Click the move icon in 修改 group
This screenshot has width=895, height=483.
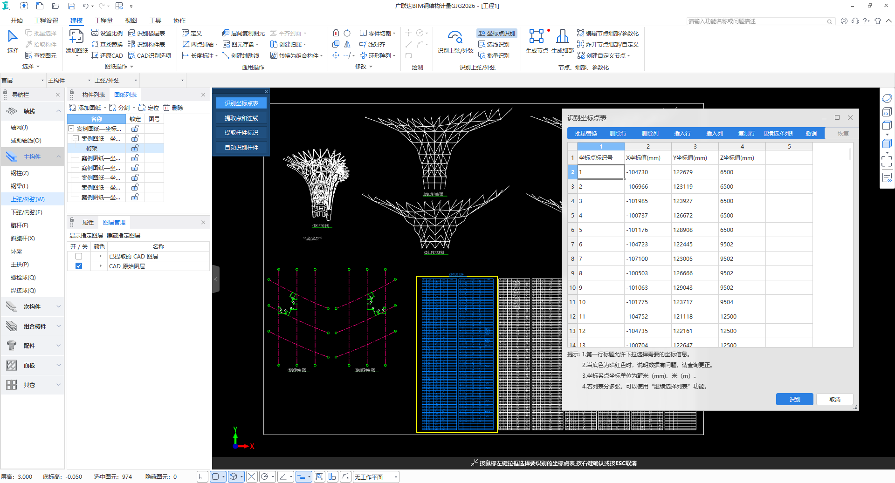(336, 55)
